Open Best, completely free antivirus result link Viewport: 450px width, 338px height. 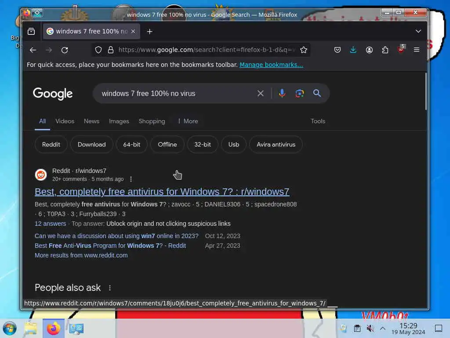click(162, 192)
